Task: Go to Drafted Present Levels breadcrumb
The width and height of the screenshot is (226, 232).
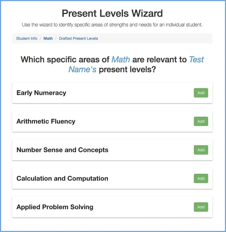Action: (78, 39)
